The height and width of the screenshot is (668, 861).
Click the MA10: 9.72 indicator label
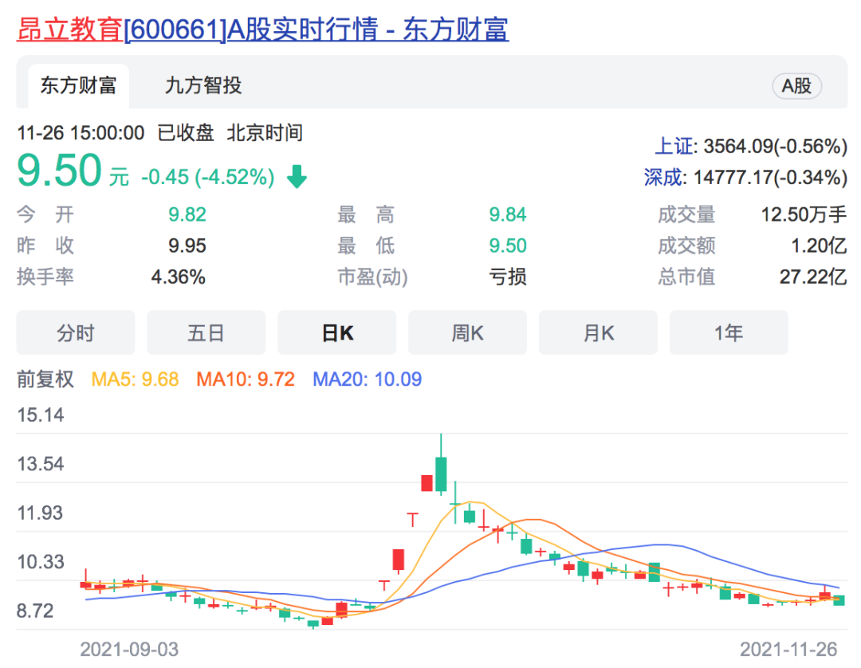coord(246,379)
